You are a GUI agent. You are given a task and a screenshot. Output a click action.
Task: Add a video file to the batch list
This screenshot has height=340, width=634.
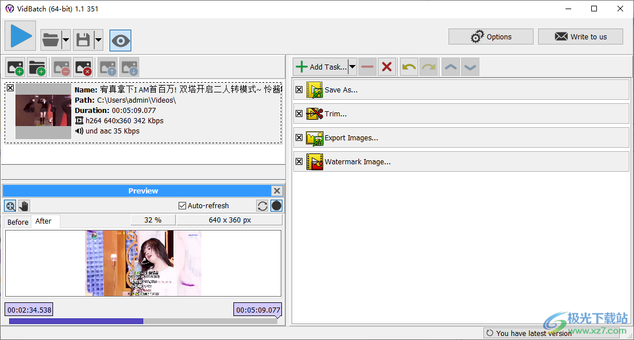(x=15, y=67)
